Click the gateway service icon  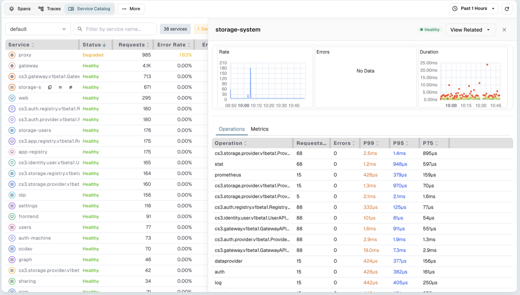click(x=12, y=66)
